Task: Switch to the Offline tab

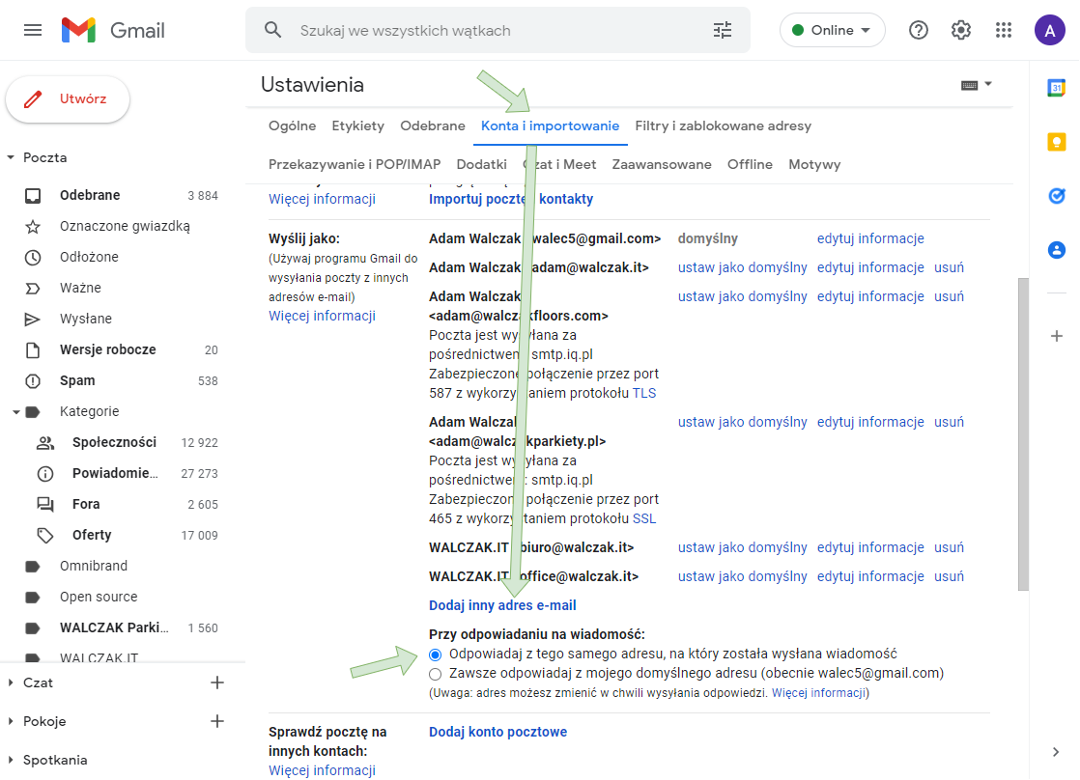Action: (x=750, y=164)
